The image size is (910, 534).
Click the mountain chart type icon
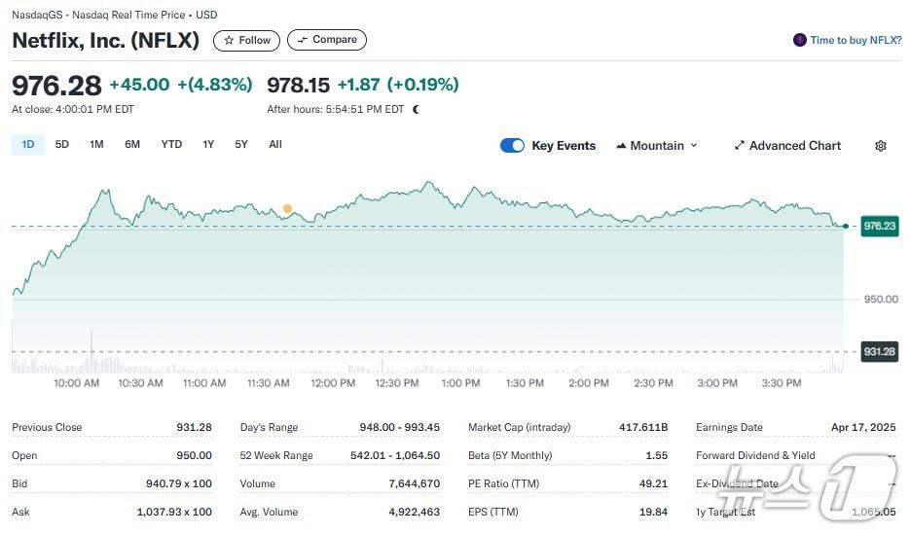click(621, 146)
